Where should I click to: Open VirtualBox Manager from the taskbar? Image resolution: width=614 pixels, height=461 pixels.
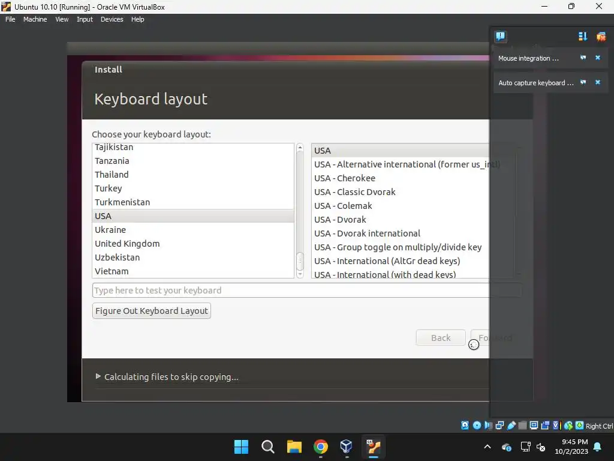347,447
